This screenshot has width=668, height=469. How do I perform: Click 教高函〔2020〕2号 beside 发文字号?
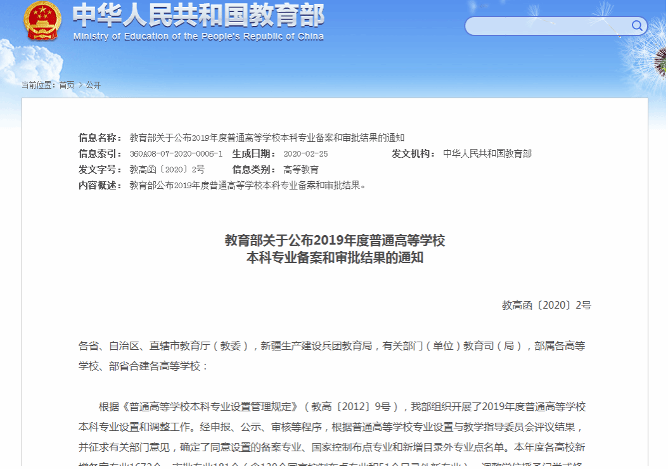167,170
